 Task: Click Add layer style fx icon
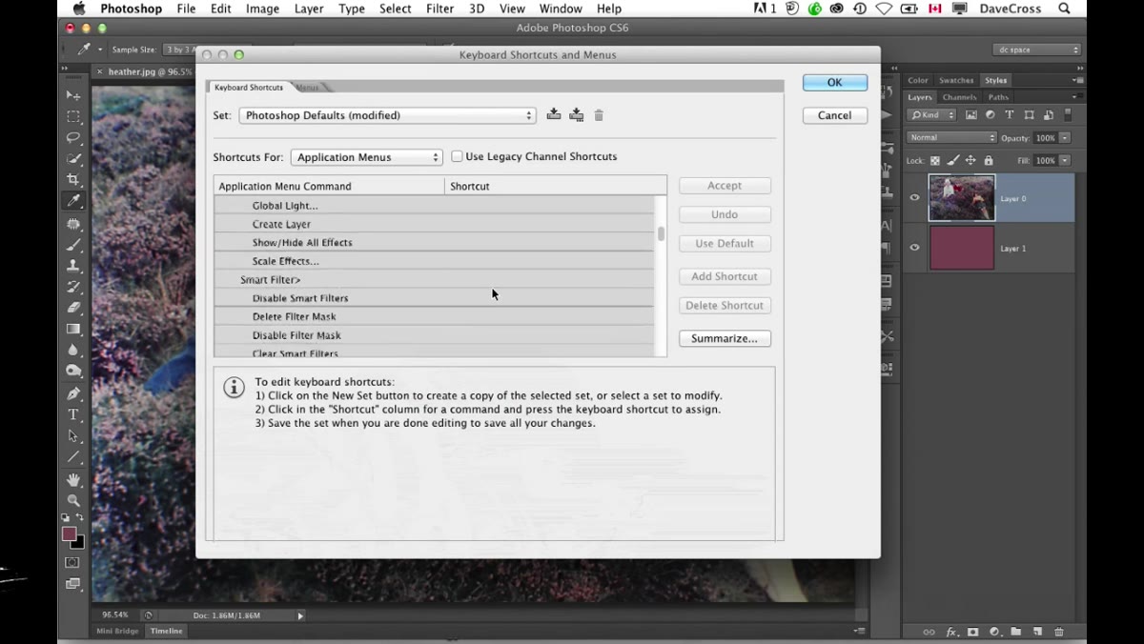(951, 632)
